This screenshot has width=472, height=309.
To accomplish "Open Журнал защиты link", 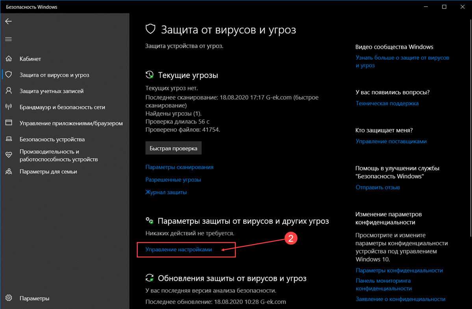I will pos(166,192).
